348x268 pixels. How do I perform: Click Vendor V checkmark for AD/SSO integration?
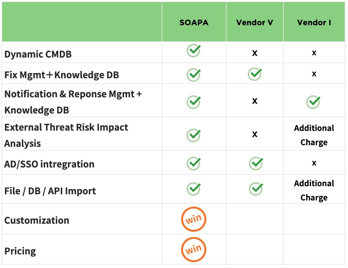tap(256, 163)
